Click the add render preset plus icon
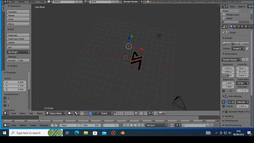 (x=243, y=60)
